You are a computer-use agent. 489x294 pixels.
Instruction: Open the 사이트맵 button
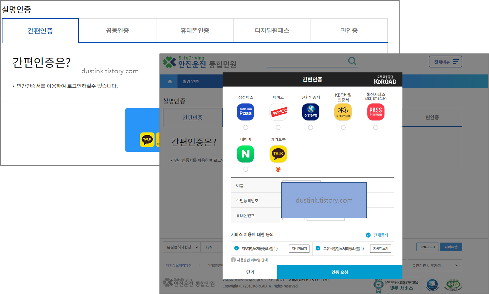pyautogui.click(x=451, y=247)
